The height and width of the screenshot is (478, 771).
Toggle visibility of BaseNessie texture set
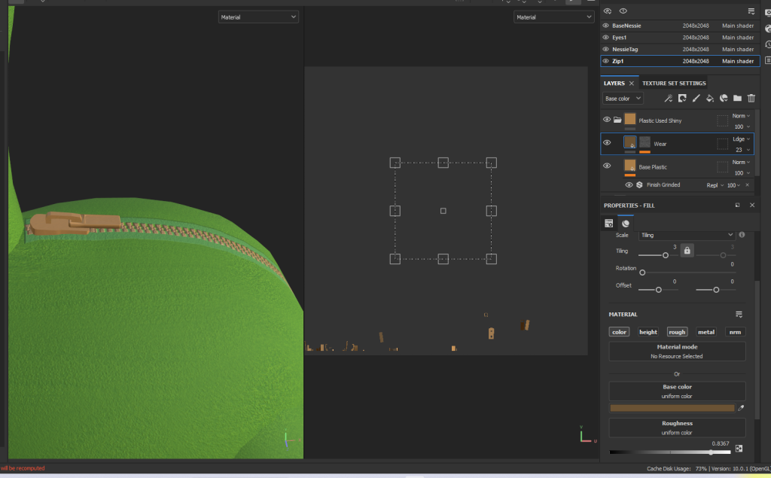(x=606, y=26)
